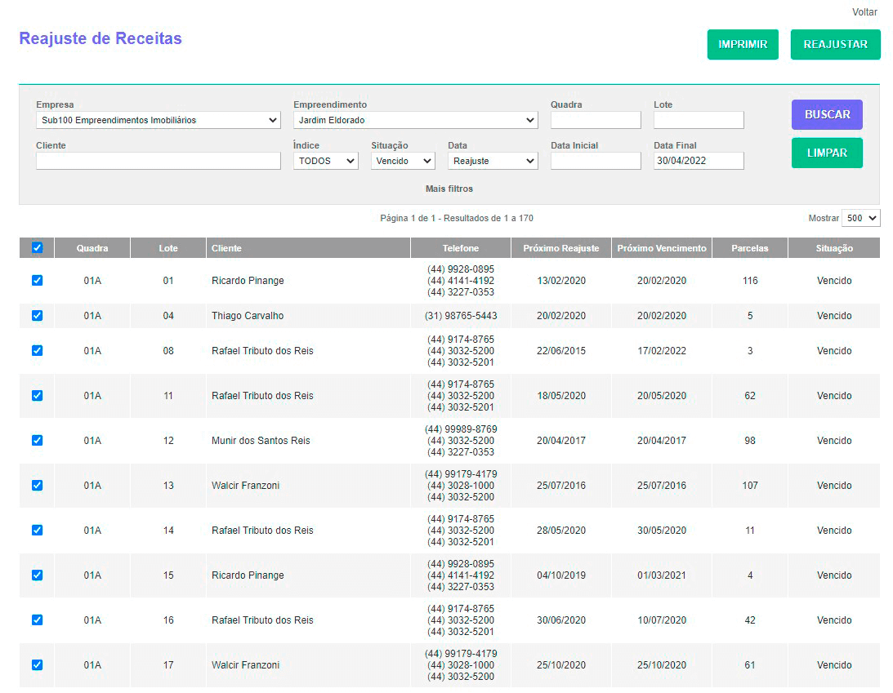Deselect Lote 01 Ricardo Pinange checkbox
The image size is (893, 693).
37,281
